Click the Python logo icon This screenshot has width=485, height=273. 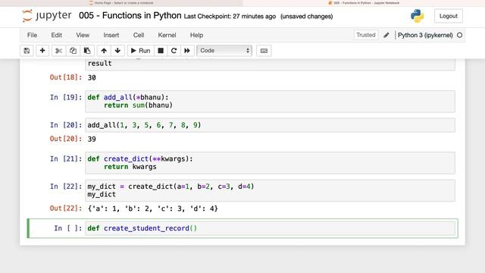click(x=417, y=16)
